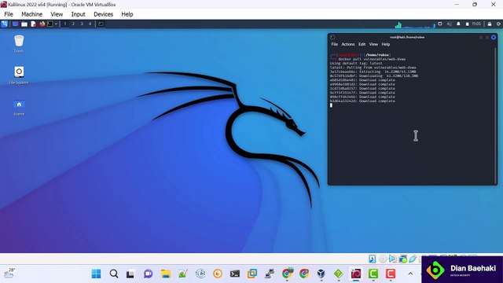The width and height of the screenshot is (503, 283).
Task: Open the file manager icon in Kali panel
Action: click(24, 24)
